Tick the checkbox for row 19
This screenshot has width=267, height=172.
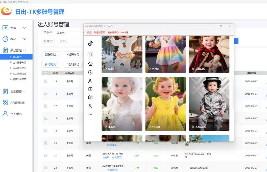click(x=46, y=131)
